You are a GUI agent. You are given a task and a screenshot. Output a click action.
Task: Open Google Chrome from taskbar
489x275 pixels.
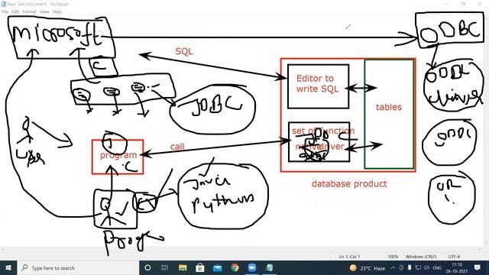click(x=235, y=268)
